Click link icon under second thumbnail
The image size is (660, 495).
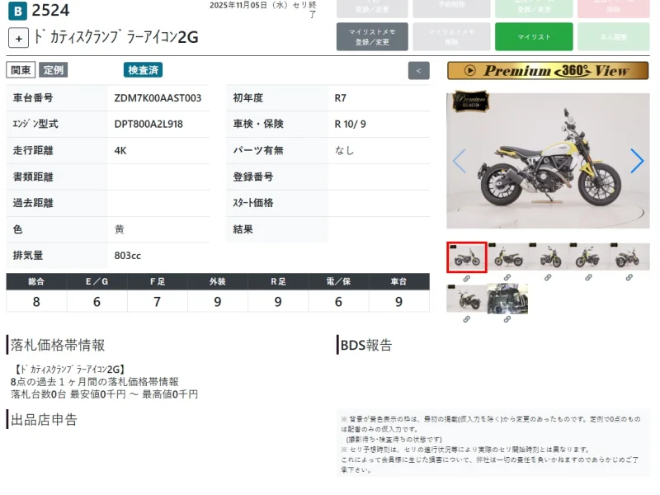point(507,278)
